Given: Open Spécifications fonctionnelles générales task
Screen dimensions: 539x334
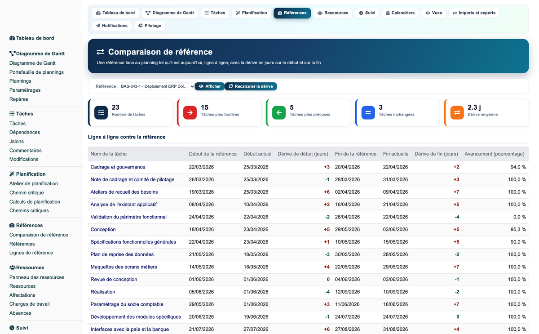Looking at the screenshot, I should pos(133,242).
